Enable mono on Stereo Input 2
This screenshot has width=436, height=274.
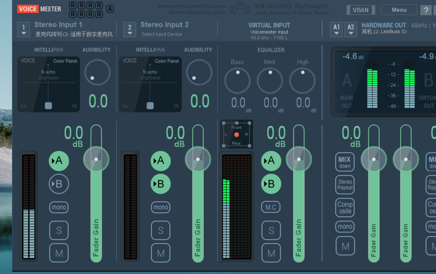(x=161, y=207)
